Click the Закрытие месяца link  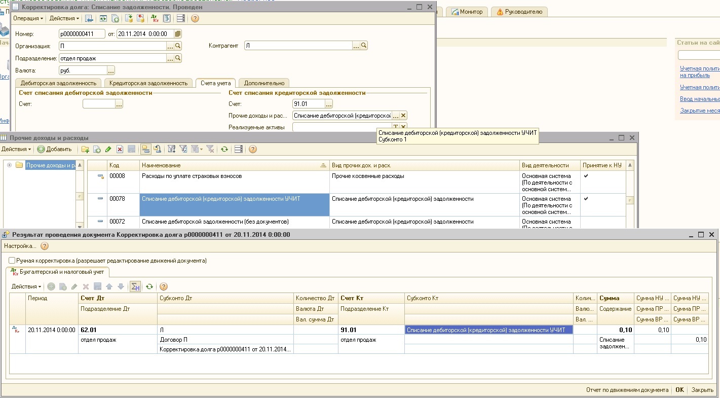pyautogui.click(x=700, y=111)
